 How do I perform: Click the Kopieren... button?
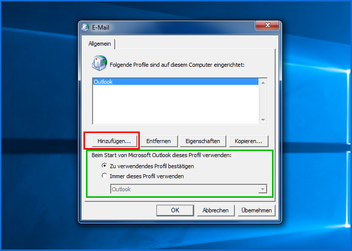click(x=248, y=141)
